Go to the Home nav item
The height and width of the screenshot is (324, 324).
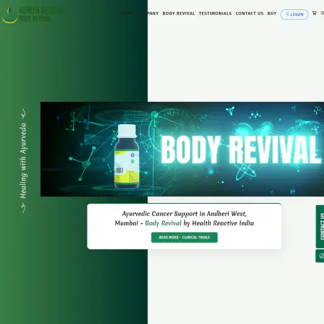pyautogui.click(x=127, y=13)
